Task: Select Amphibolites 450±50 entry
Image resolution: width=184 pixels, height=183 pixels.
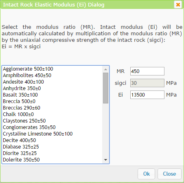Action: click(53, 75)
